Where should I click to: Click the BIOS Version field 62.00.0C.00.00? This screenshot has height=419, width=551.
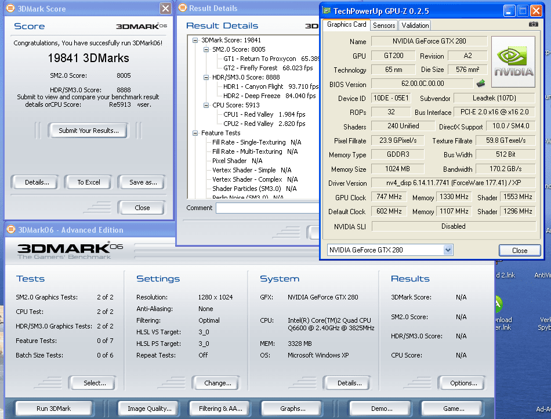(x=422, y=84)
